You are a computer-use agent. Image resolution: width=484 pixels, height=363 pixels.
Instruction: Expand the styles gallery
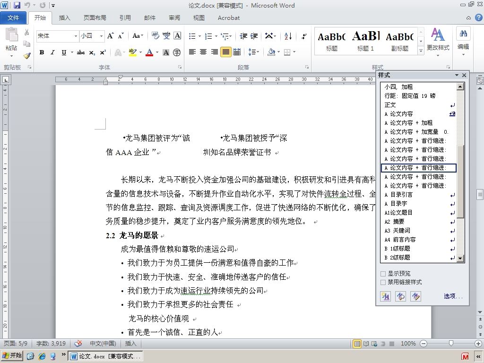[x=421, y=51]
